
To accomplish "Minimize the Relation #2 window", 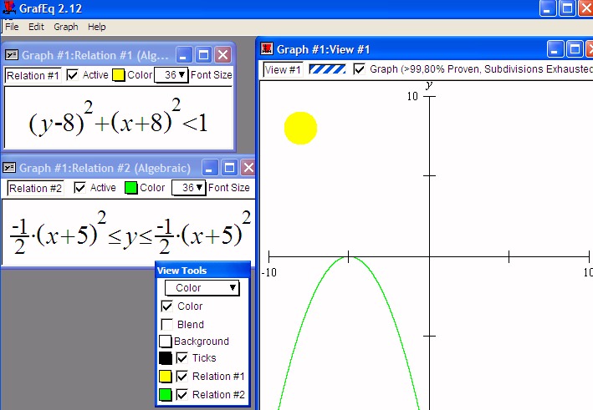I will [210, 168].
